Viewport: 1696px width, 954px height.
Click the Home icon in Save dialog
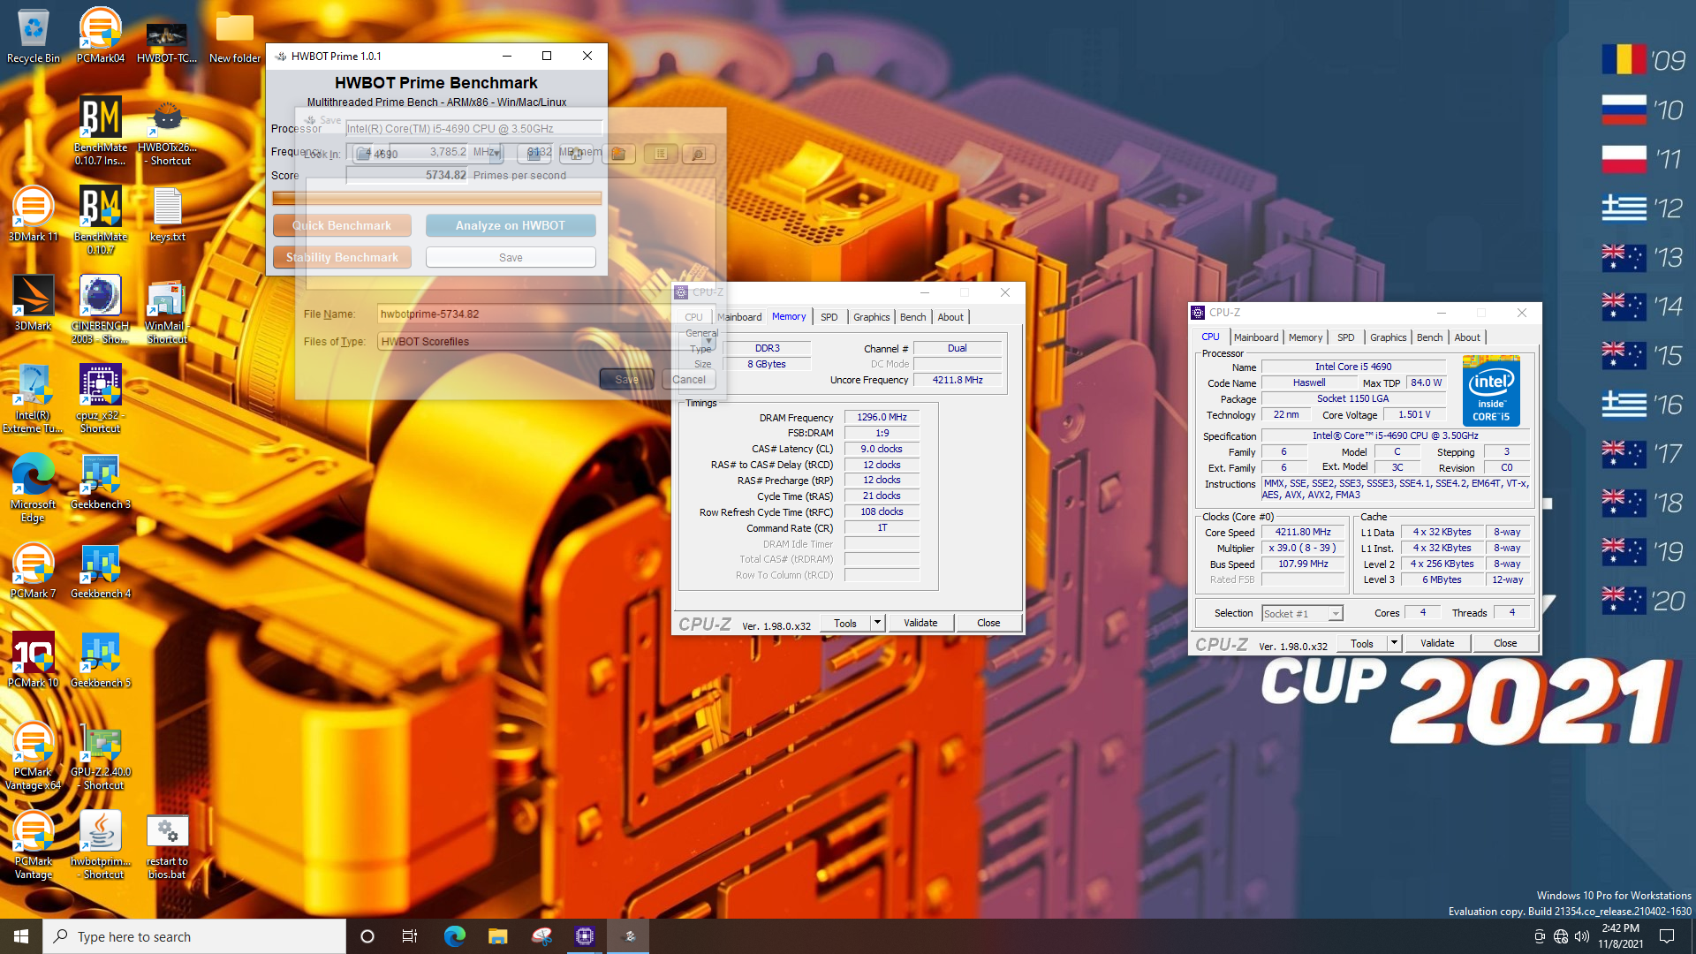576,154
